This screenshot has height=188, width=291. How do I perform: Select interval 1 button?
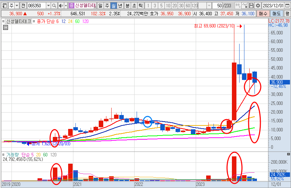[148, 6]
